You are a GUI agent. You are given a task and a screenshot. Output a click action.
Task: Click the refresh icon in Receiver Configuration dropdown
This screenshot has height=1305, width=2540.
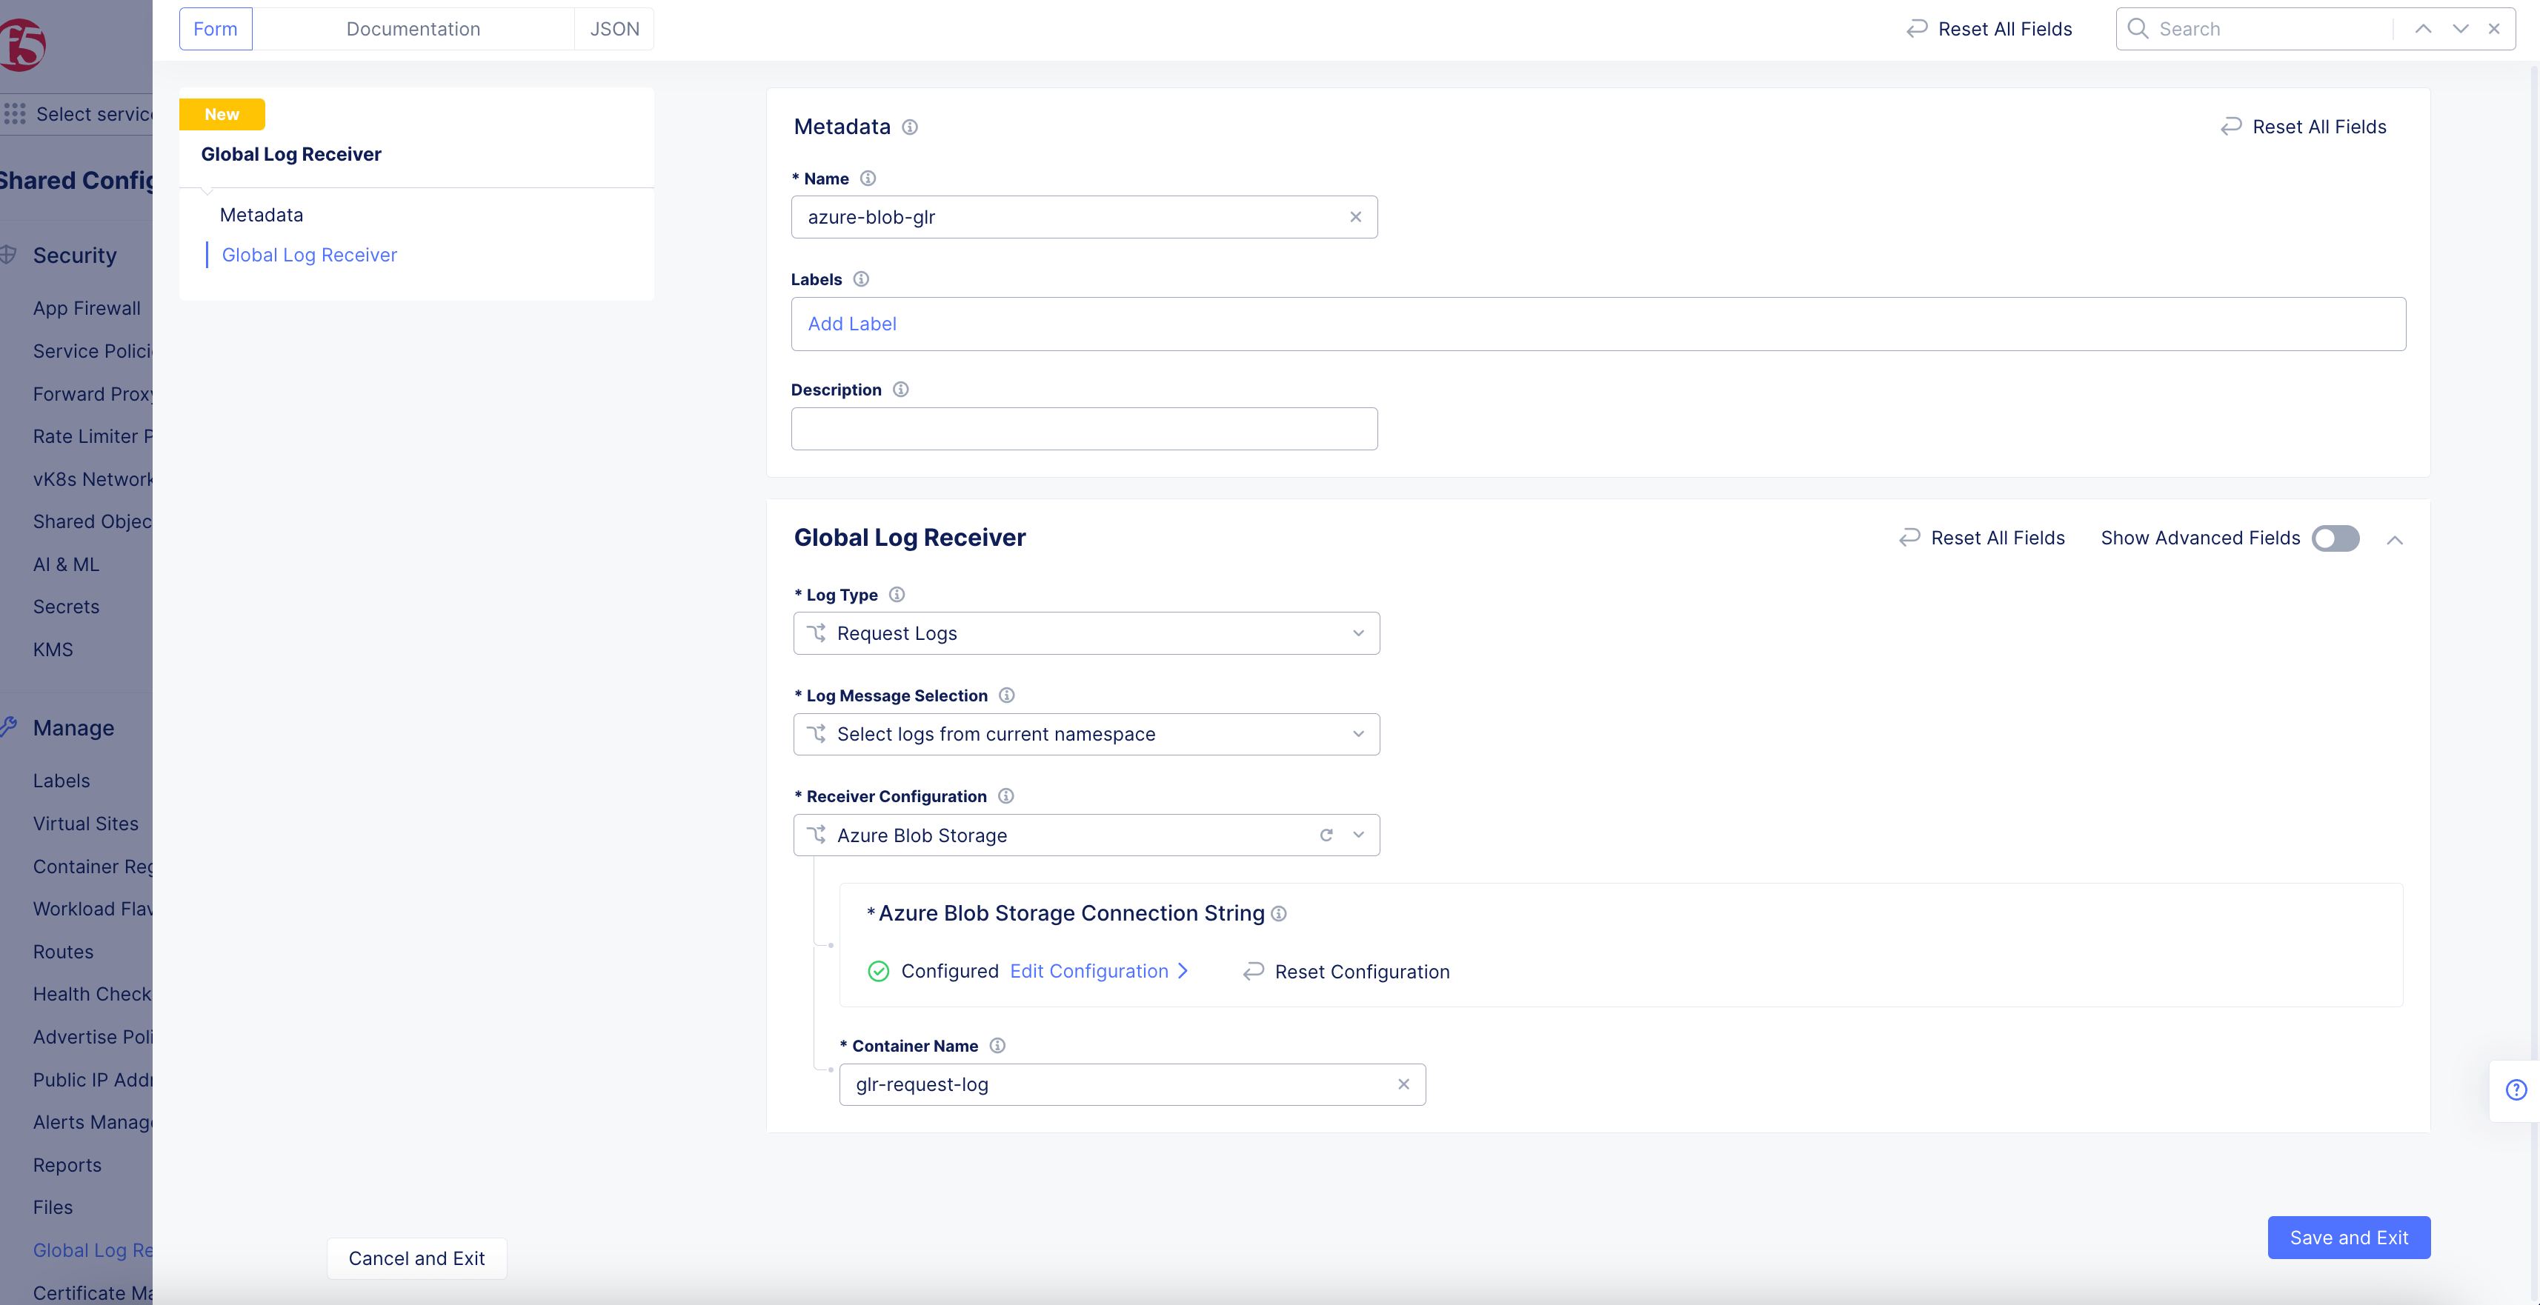(x=1326, y=835)
